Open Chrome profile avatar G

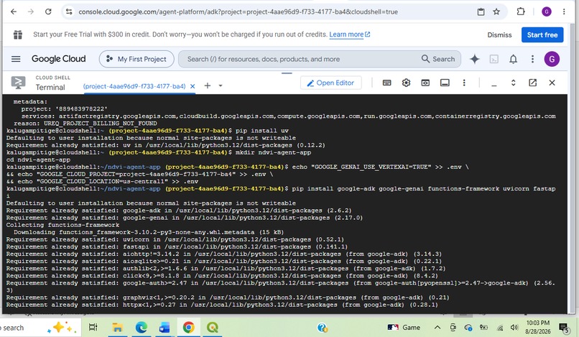(x=547, y=11)
